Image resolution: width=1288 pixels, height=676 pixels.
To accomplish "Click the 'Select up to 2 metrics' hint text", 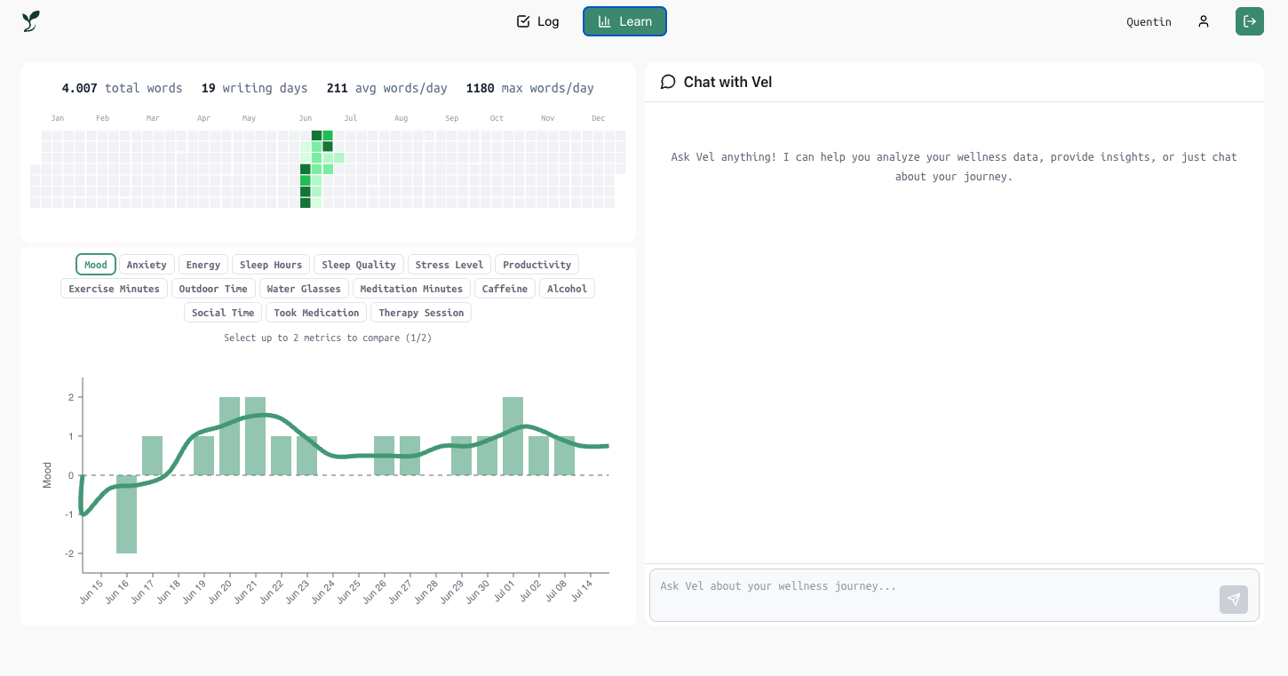I will tap(328, 338).
